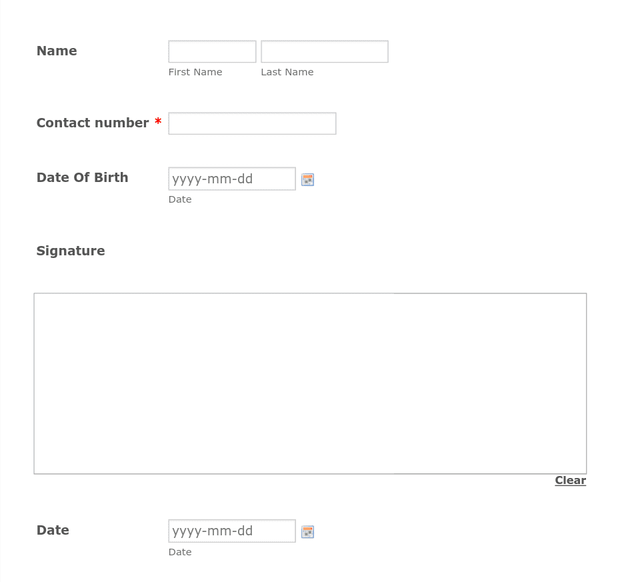
Task: Click the Name field label
Action: 57,51
